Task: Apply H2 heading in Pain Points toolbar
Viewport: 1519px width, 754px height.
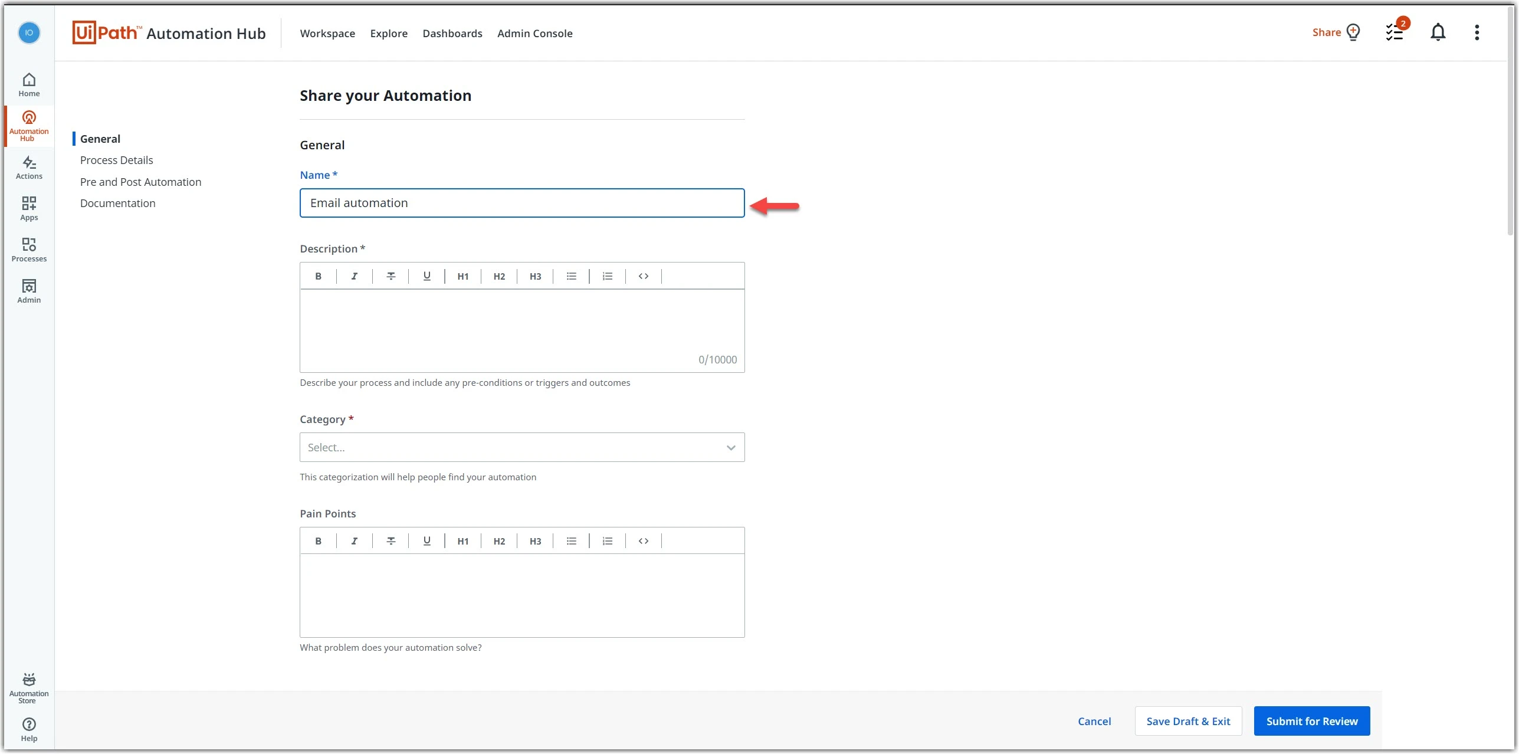Action: point(499,541)
